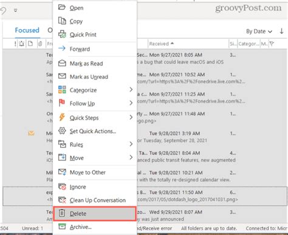
Task: Select Mark as Read menu entry
Action: [95, 64]
